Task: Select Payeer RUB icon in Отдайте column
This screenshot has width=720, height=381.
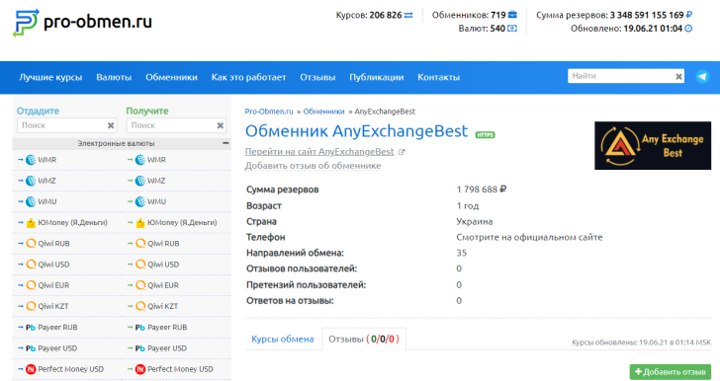Action: tap(31, 328)
